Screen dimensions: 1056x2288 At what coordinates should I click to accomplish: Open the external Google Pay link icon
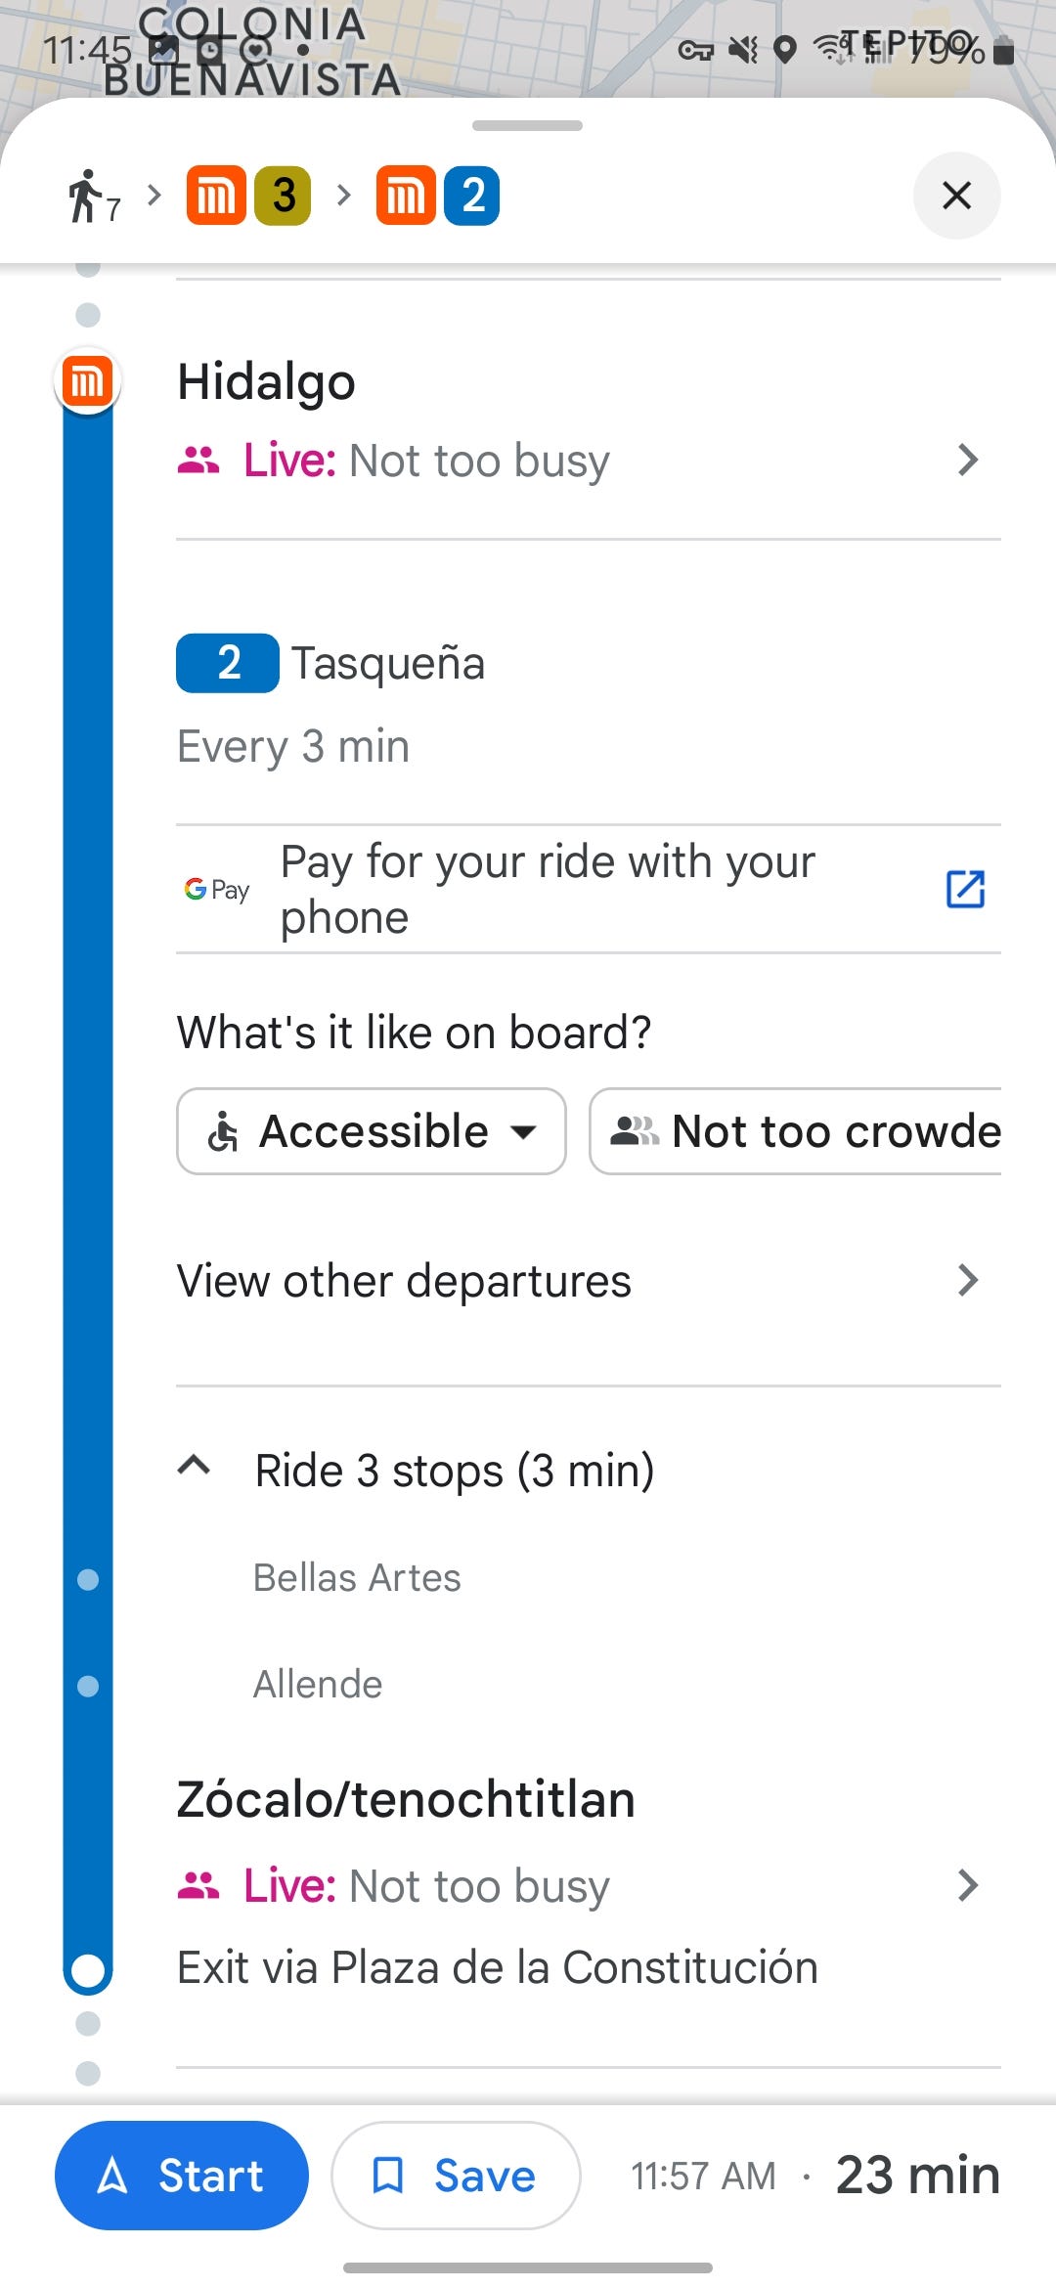click(965, 889)
